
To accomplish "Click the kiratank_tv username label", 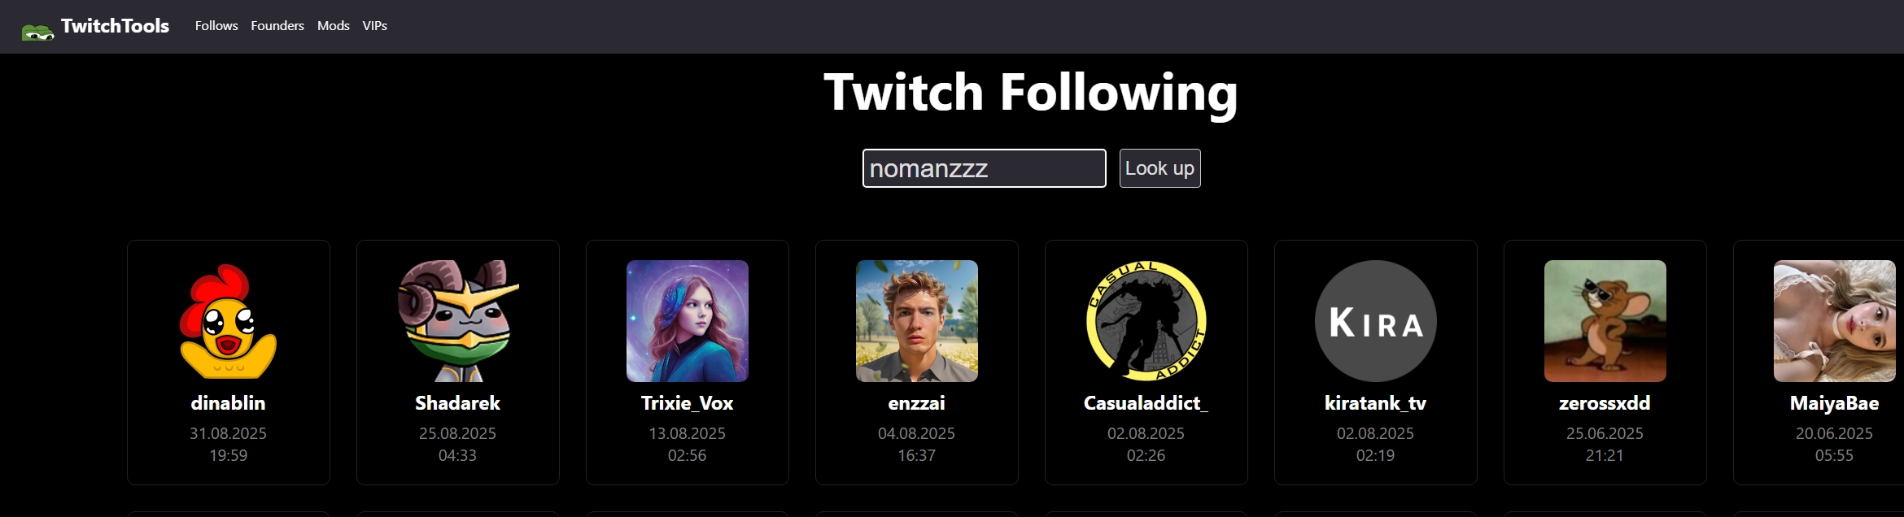I will pos(1376,403).
